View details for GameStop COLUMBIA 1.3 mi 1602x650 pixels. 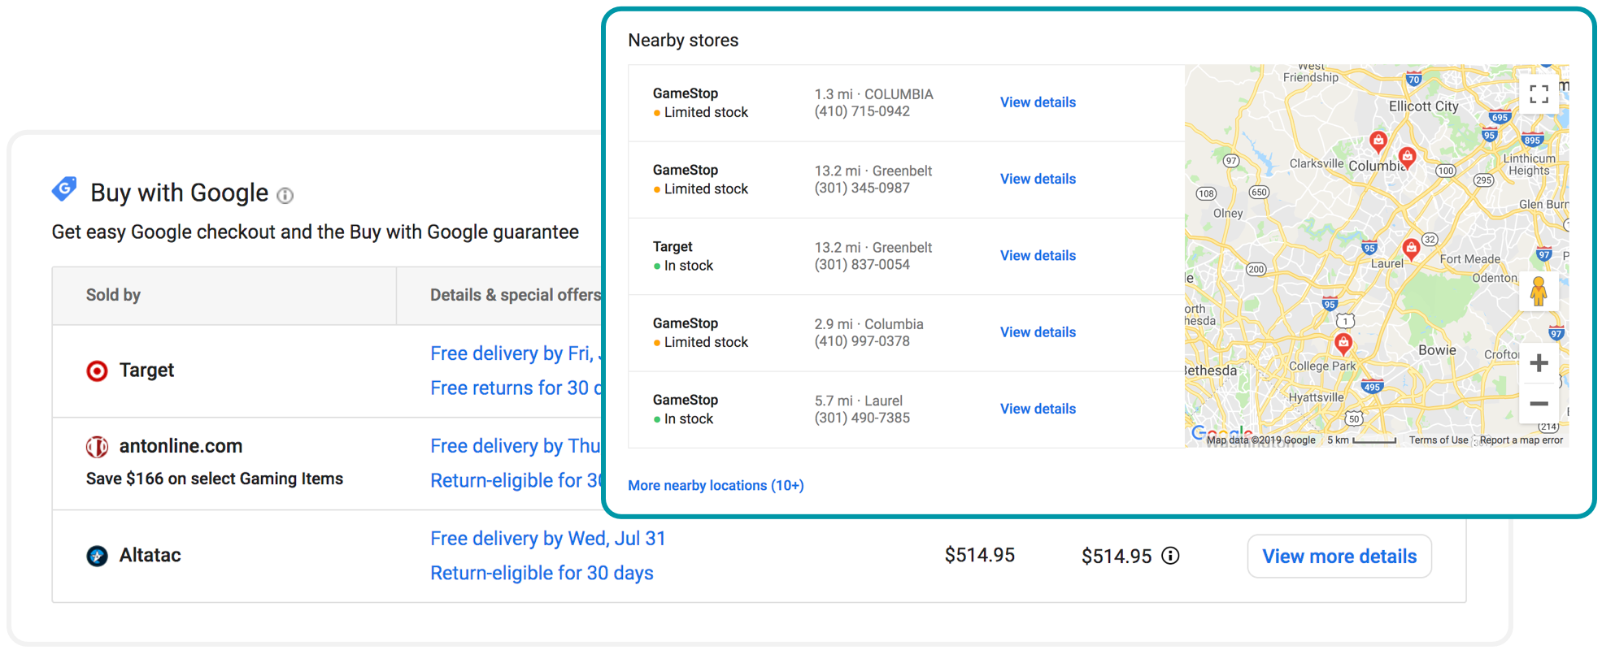tap(1038, 102)
